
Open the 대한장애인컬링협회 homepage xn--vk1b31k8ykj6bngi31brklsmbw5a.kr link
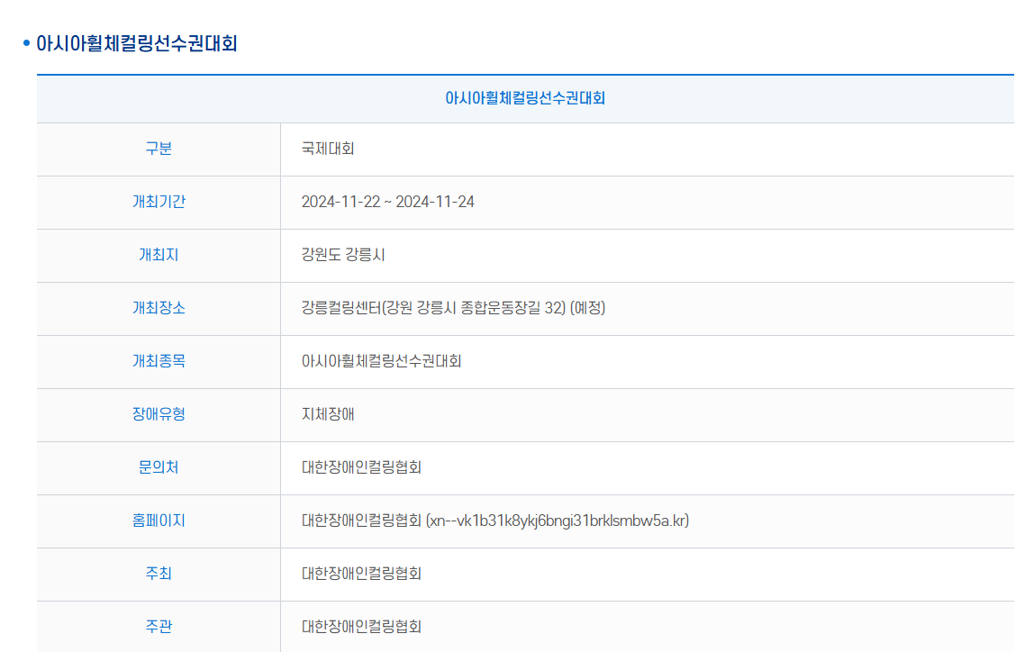(x=495, y=521)
